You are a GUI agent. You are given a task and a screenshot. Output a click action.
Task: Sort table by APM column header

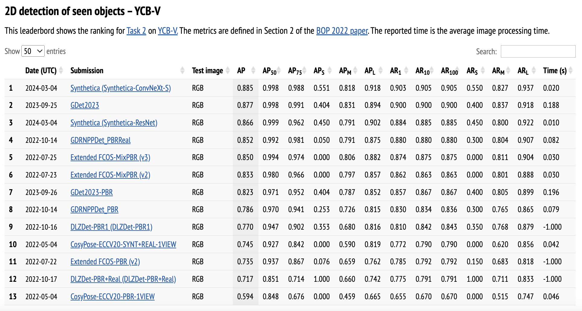(x=345, y=71)
